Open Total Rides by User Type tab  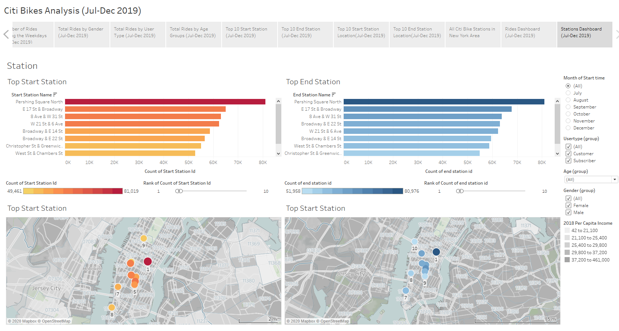138,35
